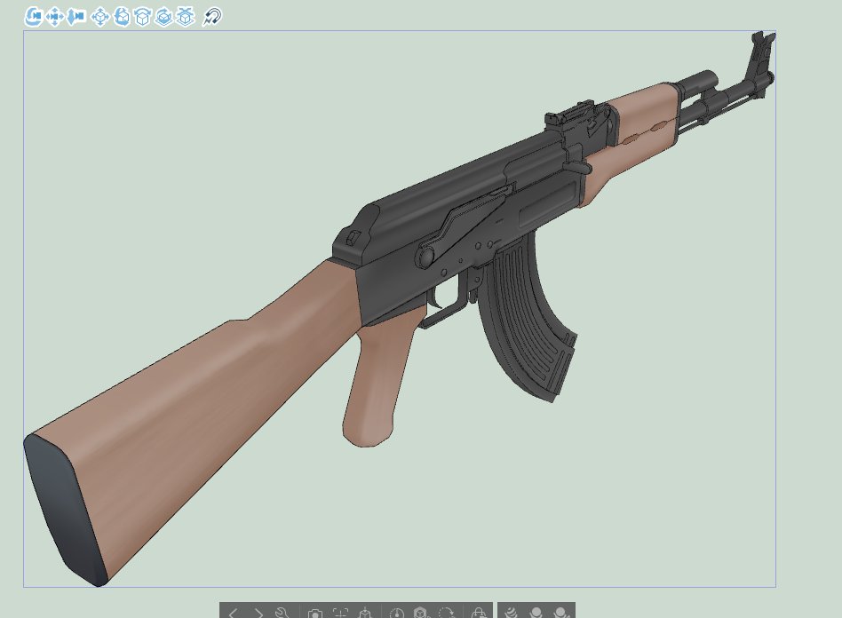842x618 pixels.
Task: Ground the 3D model to floor
Action: pos(365,613)
